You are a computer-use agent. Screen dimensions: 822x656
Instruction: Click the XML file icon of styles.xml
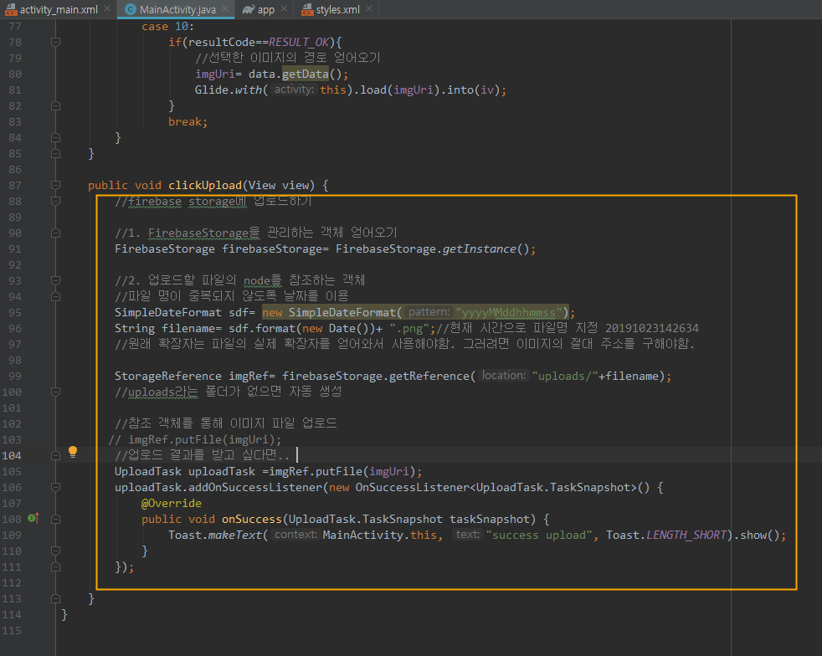point(307,9)
